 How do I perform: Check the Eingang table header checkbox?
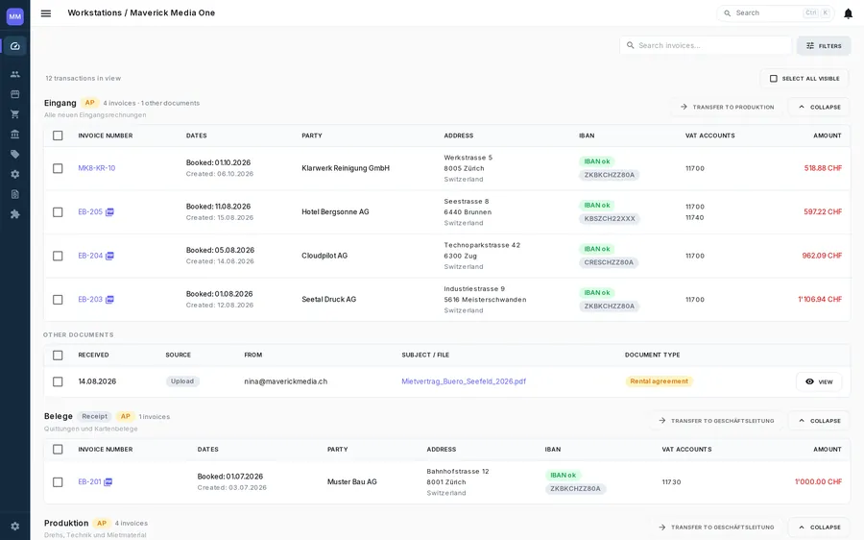tap(58, 135)
